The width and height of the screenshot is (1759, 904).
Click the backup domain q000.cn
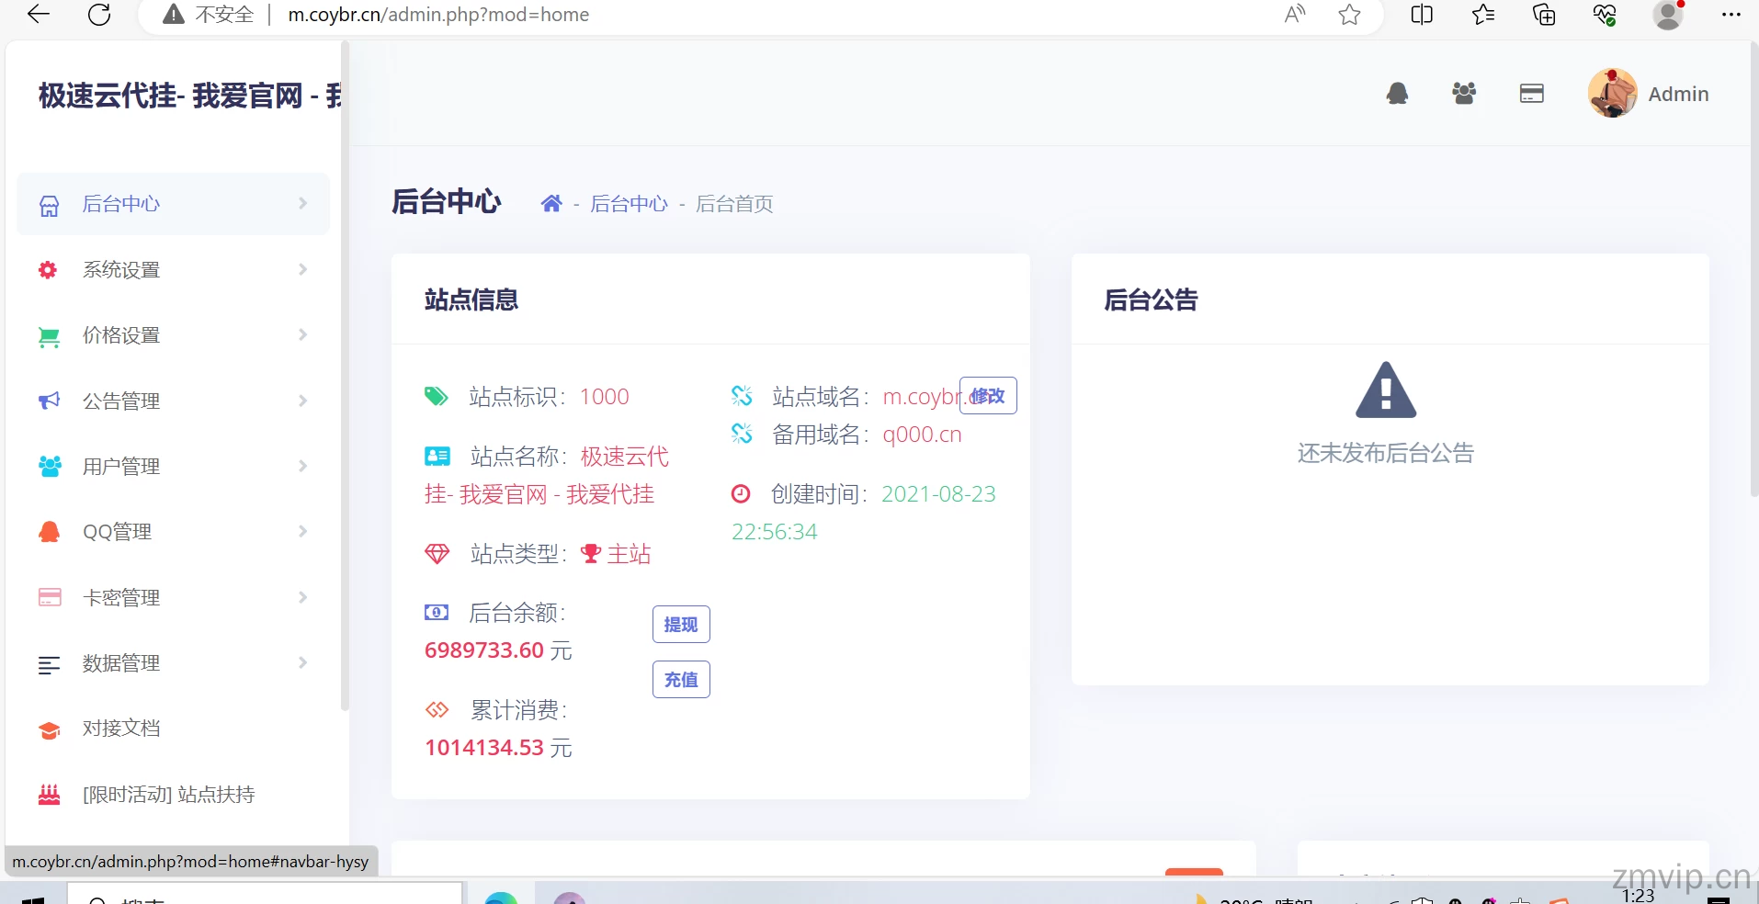(x=922, y=435)
